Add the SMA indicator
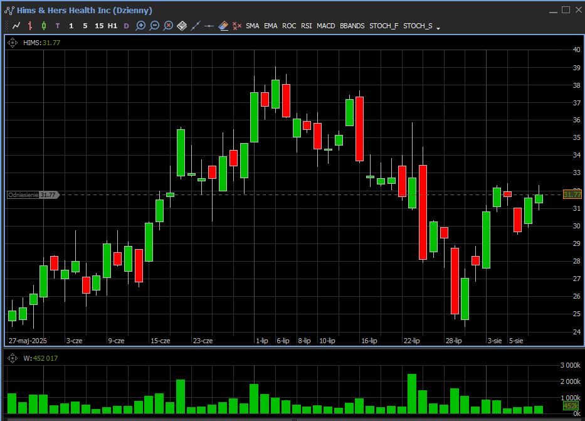The height and width of the screenshot is (421, 585). coord(253,26)
